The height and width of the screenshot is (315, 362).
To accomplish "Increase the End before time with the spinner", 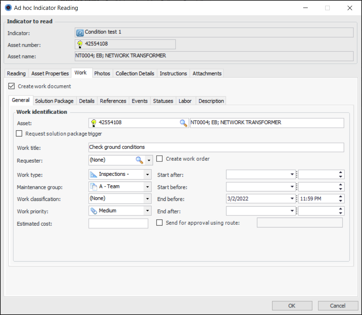I will pyautogui.click(x=341, y=196).
